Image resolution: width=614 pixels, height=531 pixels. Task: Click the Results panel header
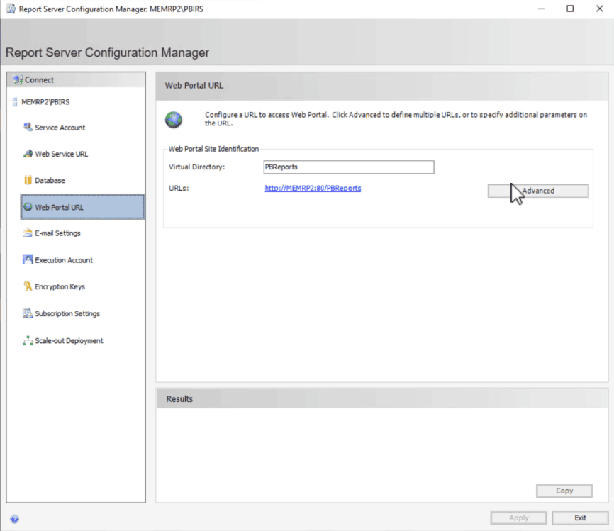(381, 398)
